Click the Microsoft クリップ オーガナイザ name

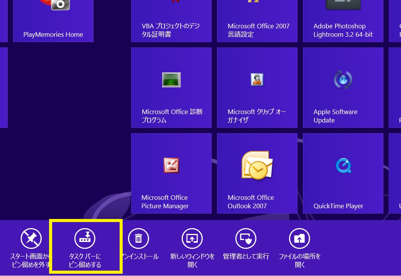257,116
